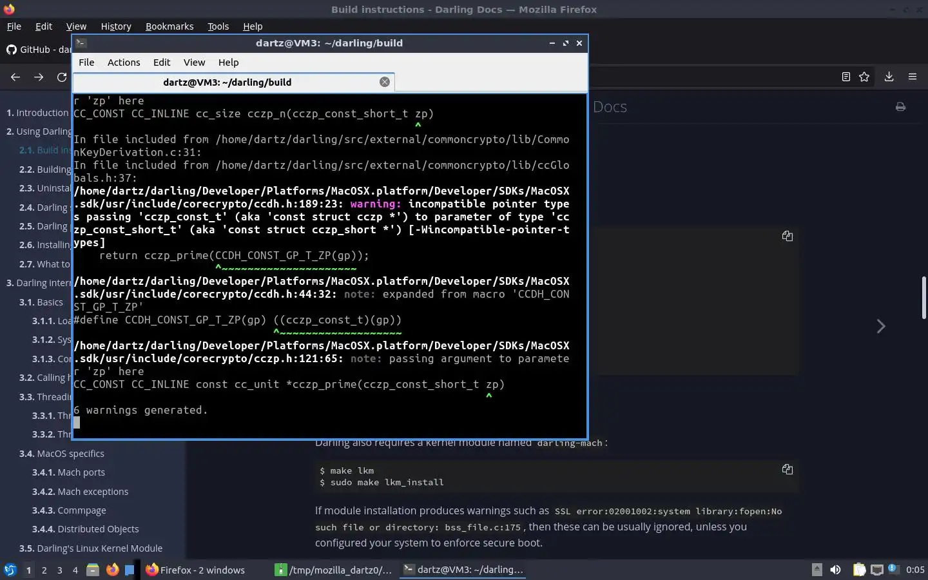928x580 pixels.
Task: Open terminal File menu
Action: (86, 63)
